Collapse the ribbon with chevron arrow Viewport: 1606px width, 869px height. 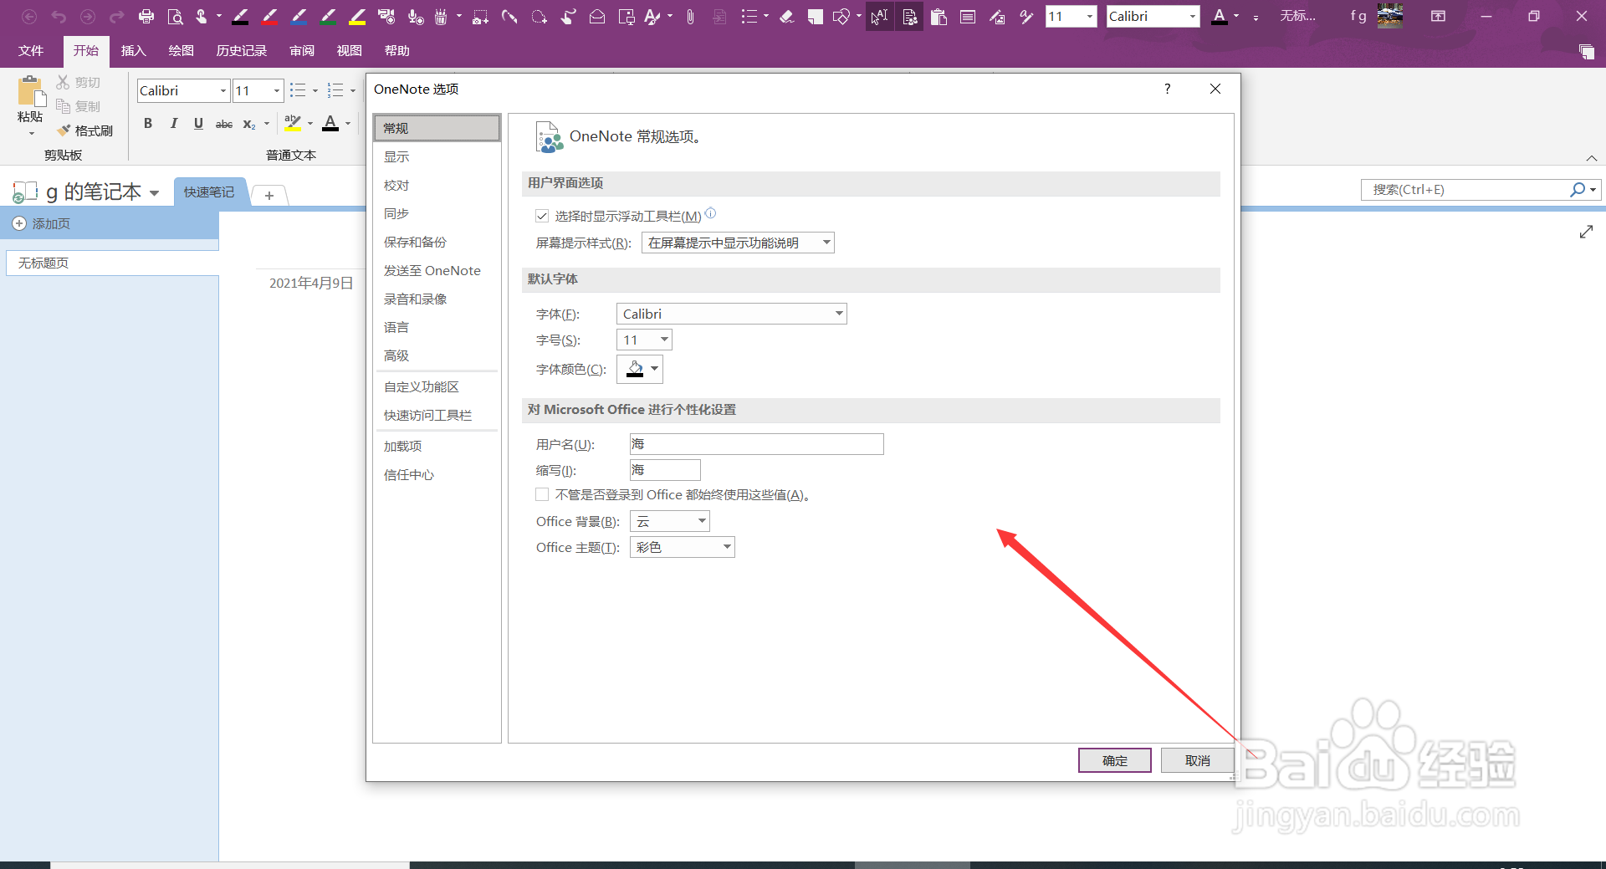(1591, 158)
